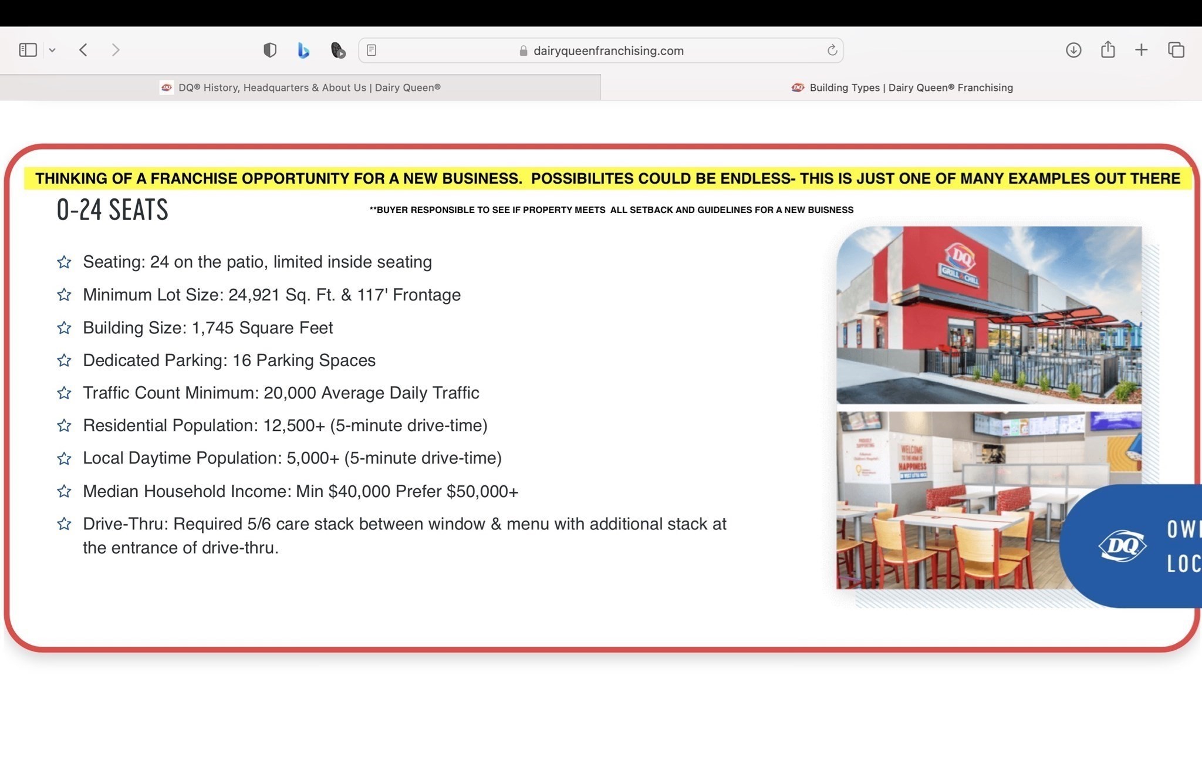Click the DQ Grill & Chill exterior photo
Screen dimensions: 1202x777
point(988,315)
